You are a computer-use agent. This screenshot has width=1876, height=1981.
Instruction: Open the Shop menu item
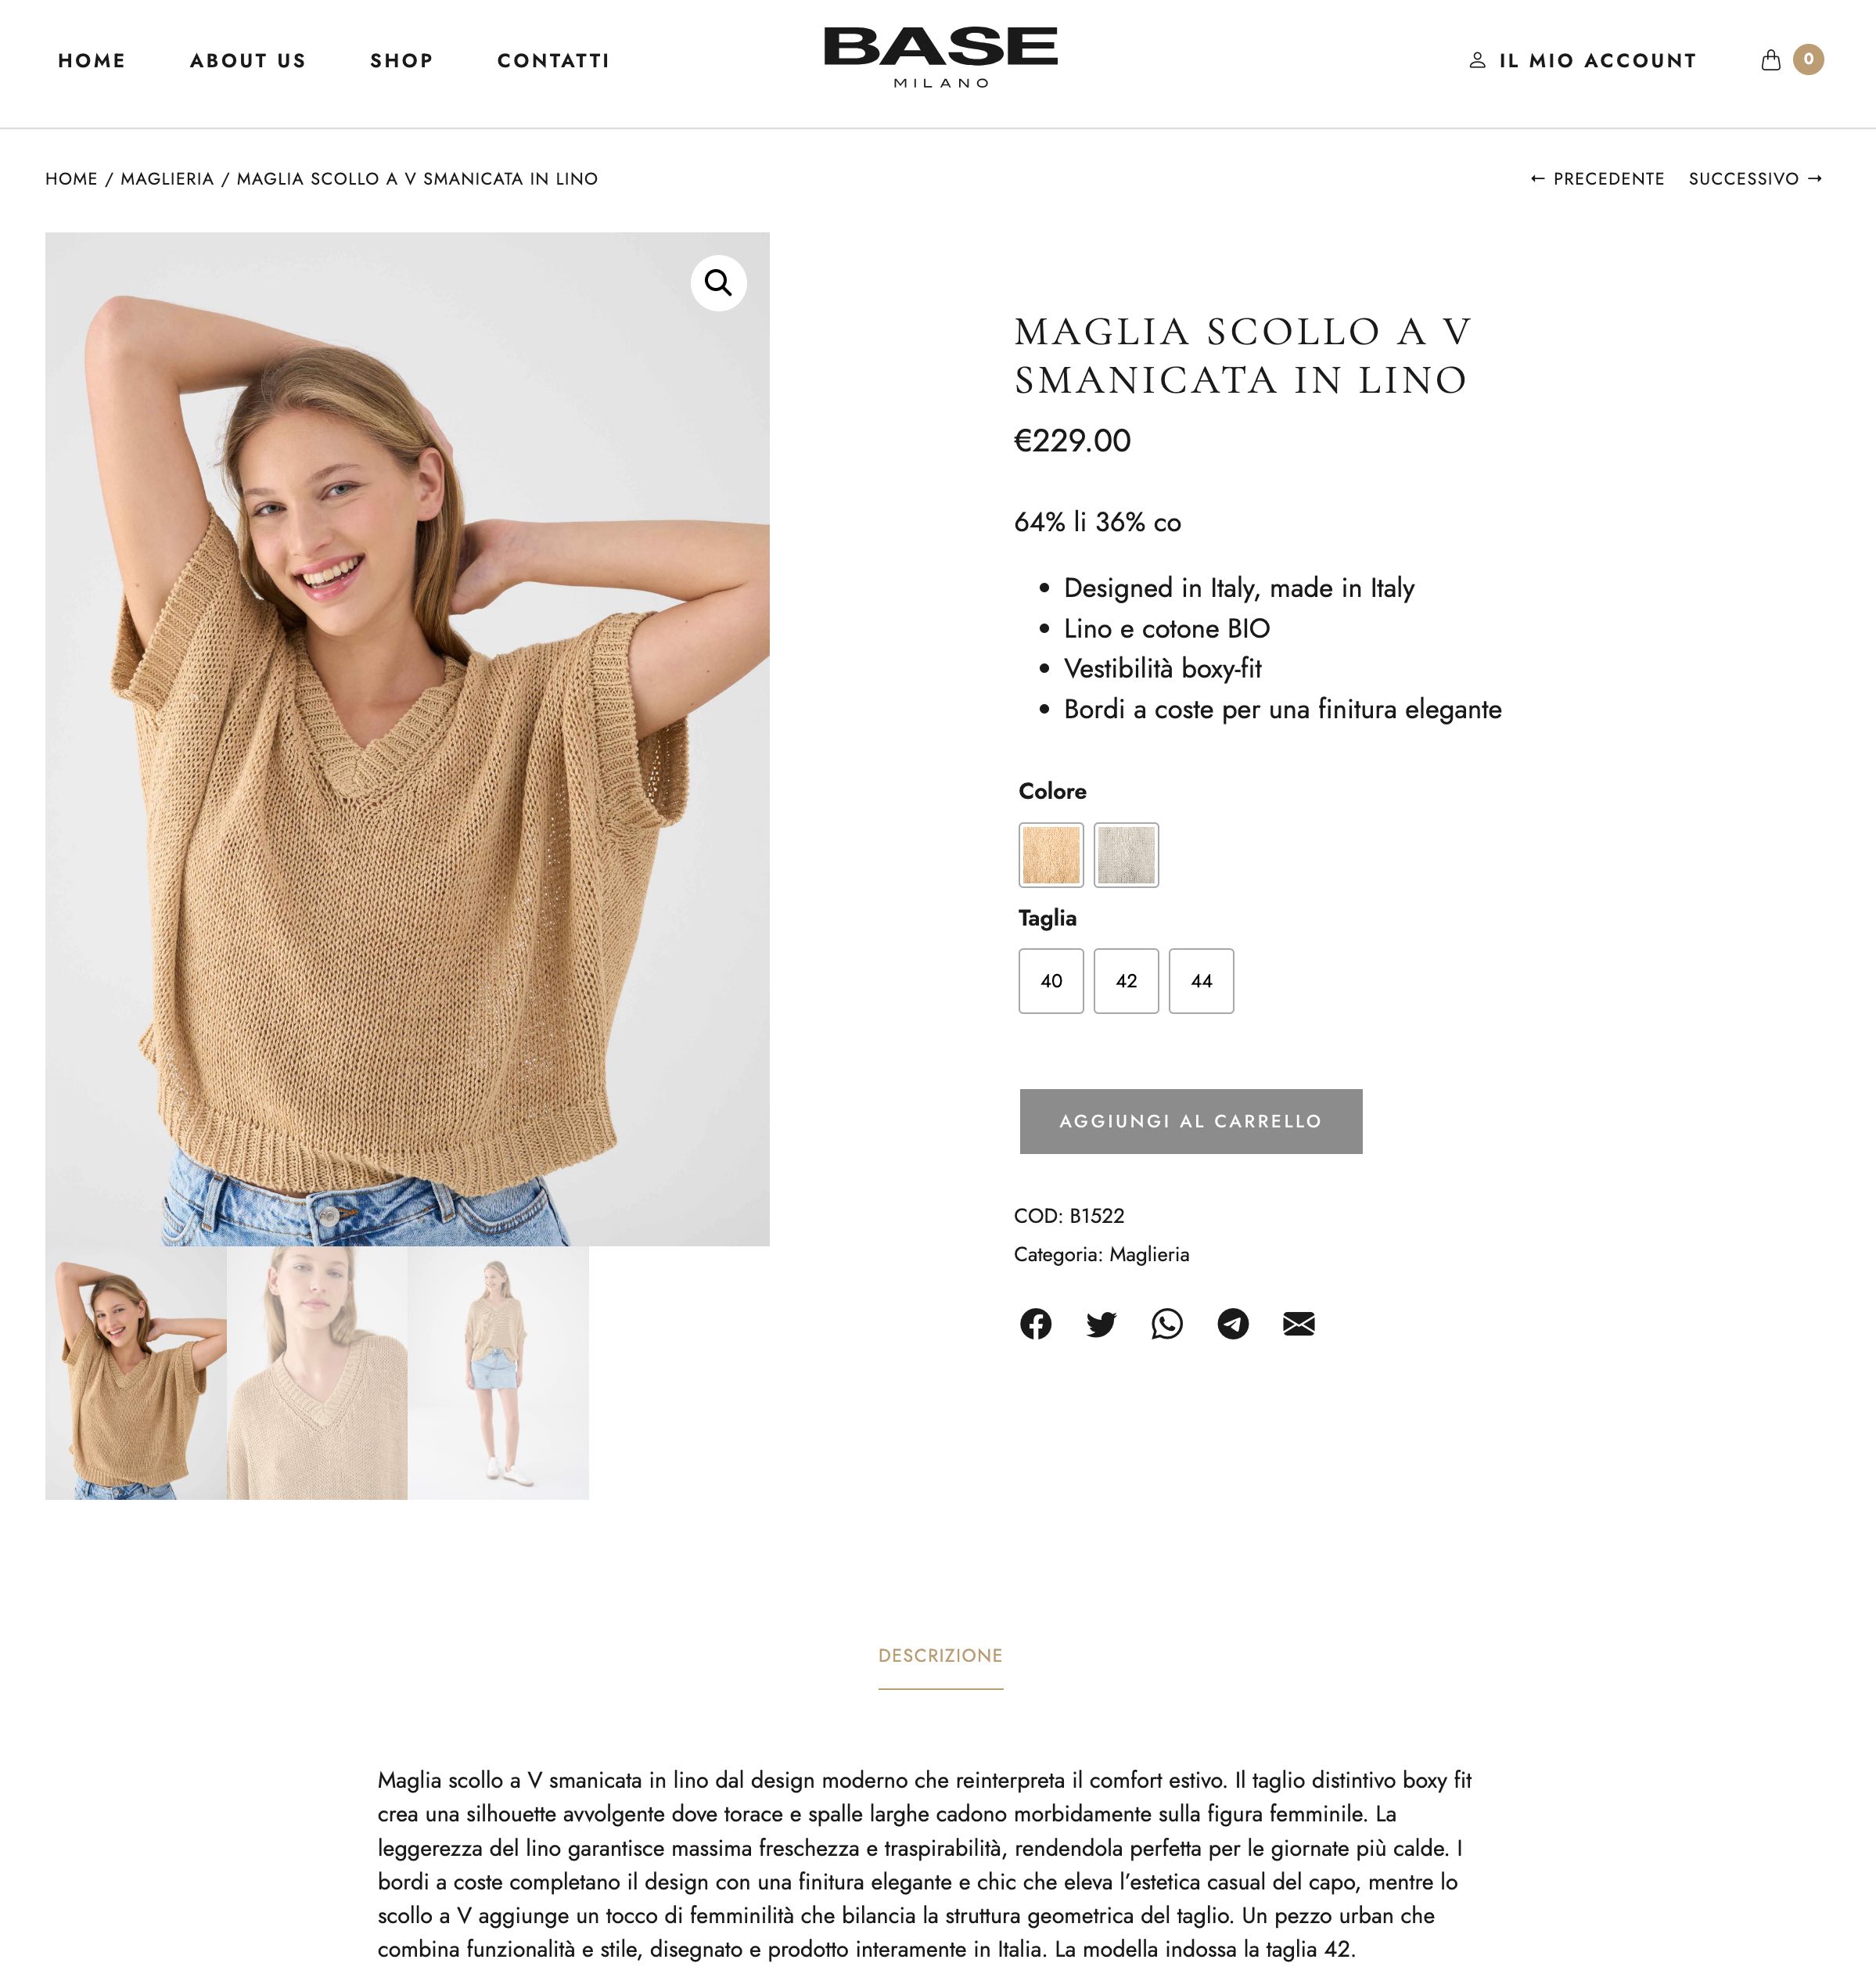click(401, 61)
